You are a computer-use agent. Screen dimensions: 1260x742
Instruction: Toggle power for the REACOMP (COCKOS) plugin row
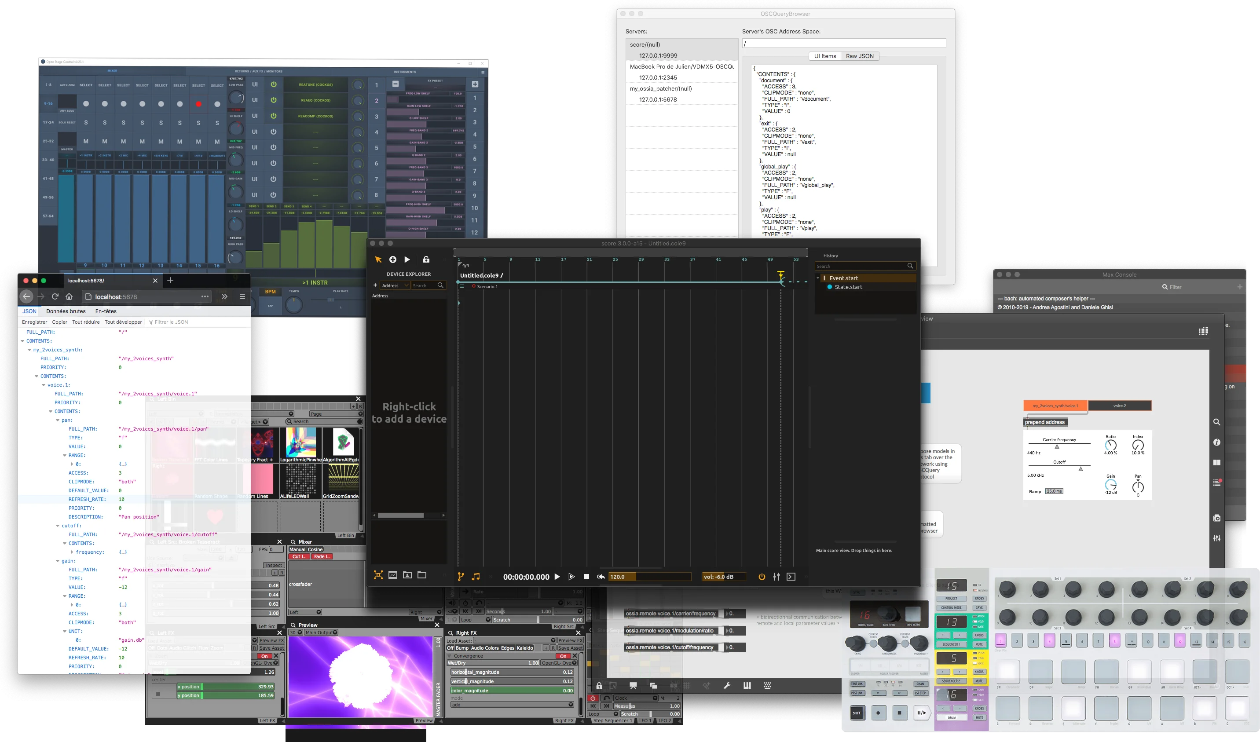[x=274, y=116]
